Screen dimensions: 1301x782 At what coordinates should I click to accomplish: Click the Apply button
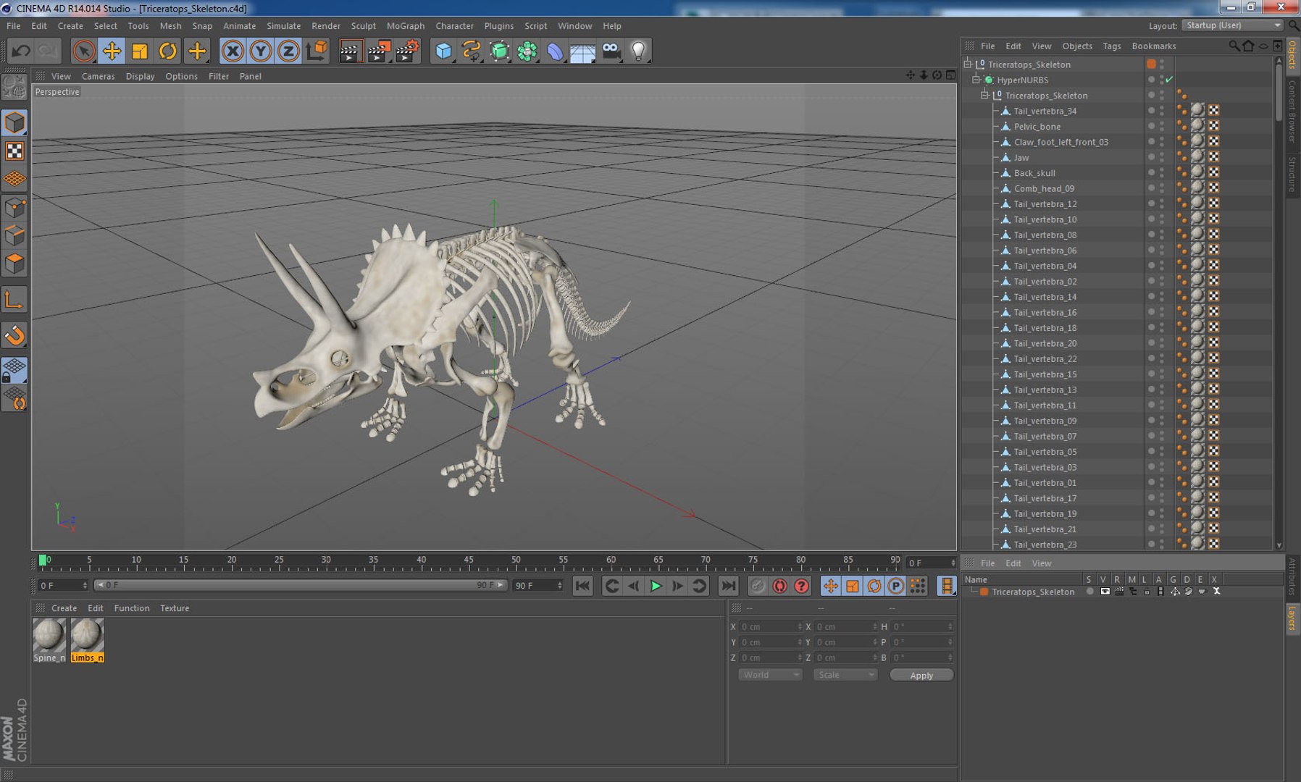pyautogui.click(x=921, y=675)
